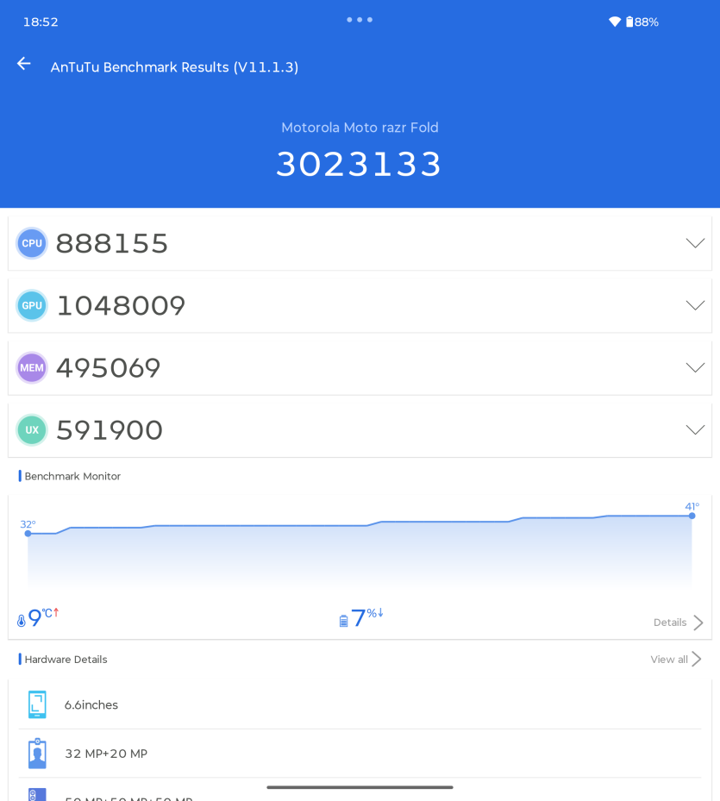The image size is (720, 801).
Task: Tap the Hardware Details heading
Action: pos(66,660)
